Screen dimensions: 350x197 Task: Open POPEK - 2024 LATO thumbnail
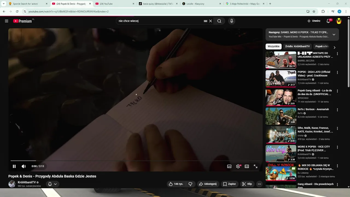pos(281,79)
